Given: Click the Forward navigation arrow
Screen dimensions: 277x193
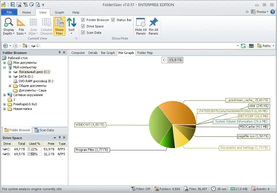Looking at the screenshot, I should (x=15, y=46).
